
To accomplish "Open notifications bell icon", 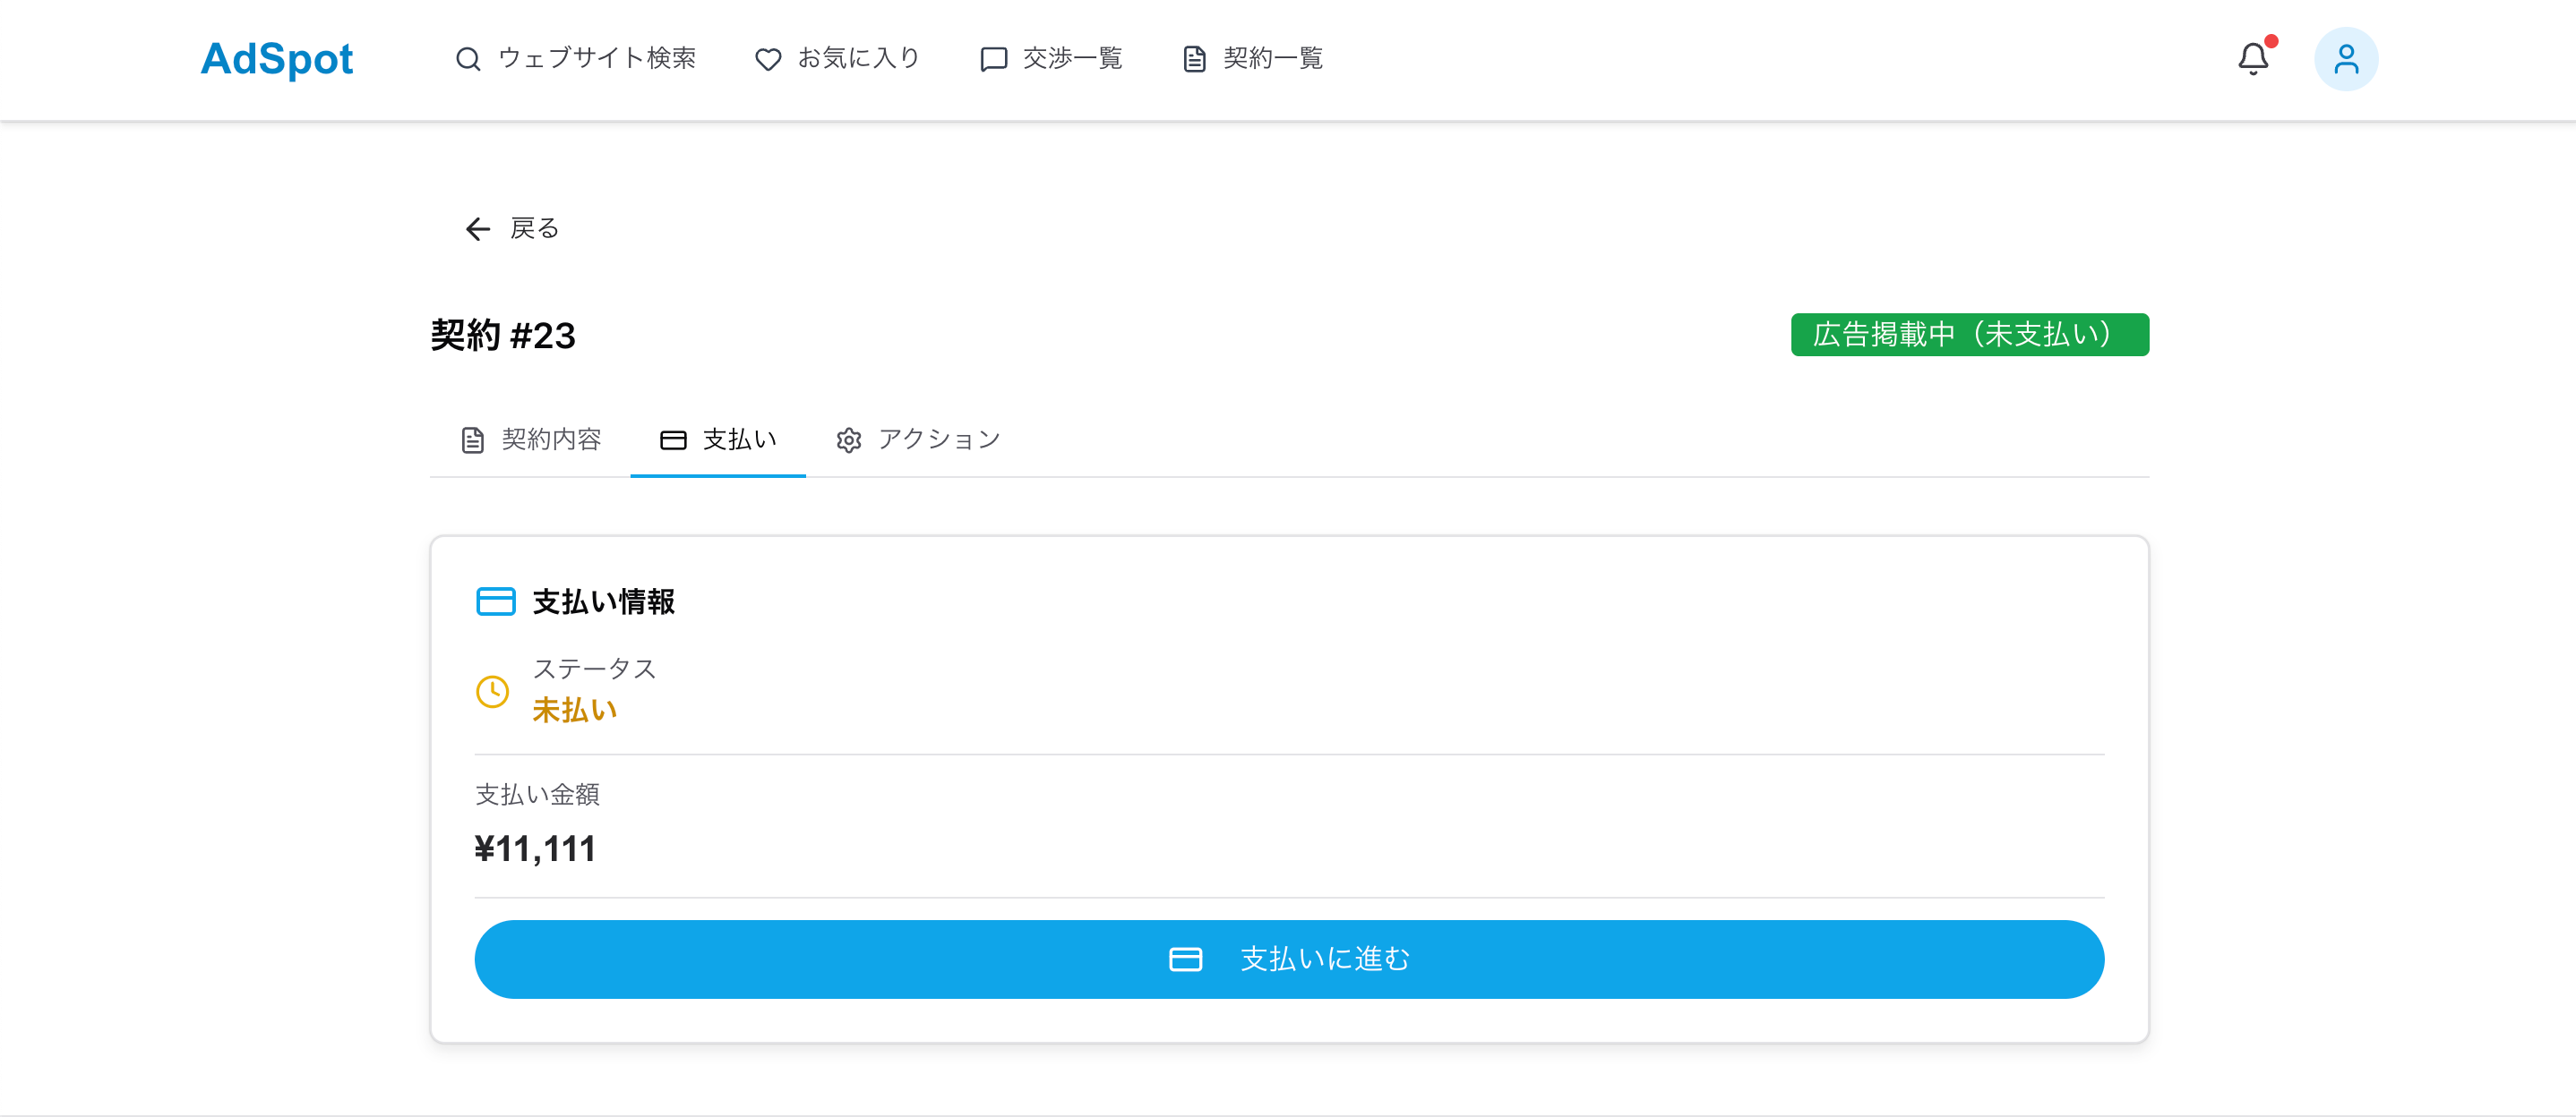I will (2252, 59).
